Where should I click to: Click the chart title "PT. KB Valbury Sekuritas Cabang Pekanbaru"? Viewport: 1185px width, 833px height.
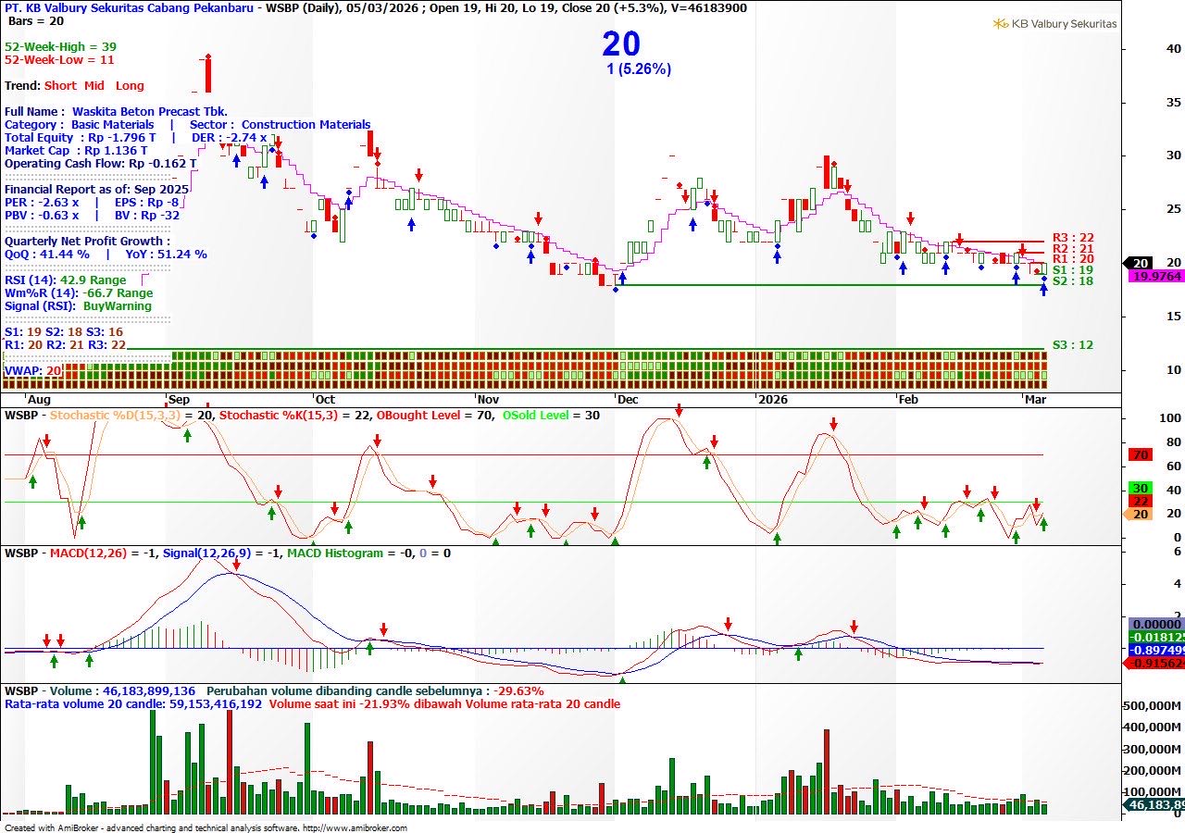pos(129,7)
